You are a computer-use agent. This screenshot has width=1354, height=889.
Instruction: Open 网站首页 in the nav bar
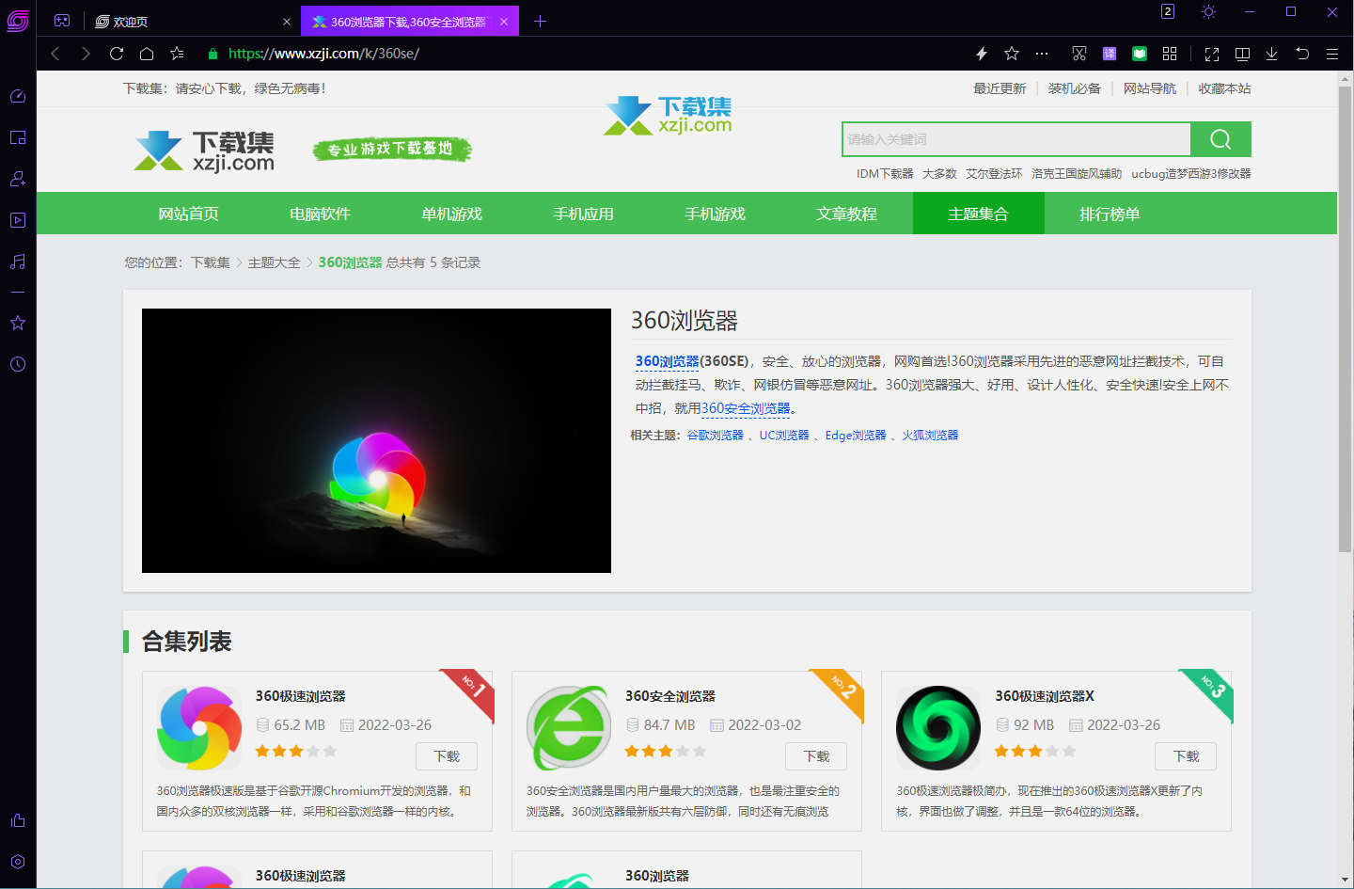click(x=189, y=214)
